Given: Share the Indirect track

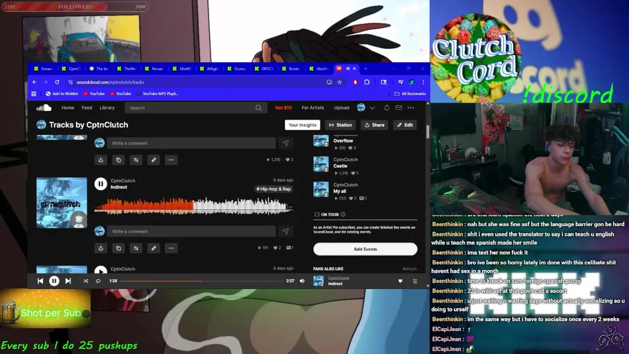Looking at the screenshot, I should [x=101, y=248].
